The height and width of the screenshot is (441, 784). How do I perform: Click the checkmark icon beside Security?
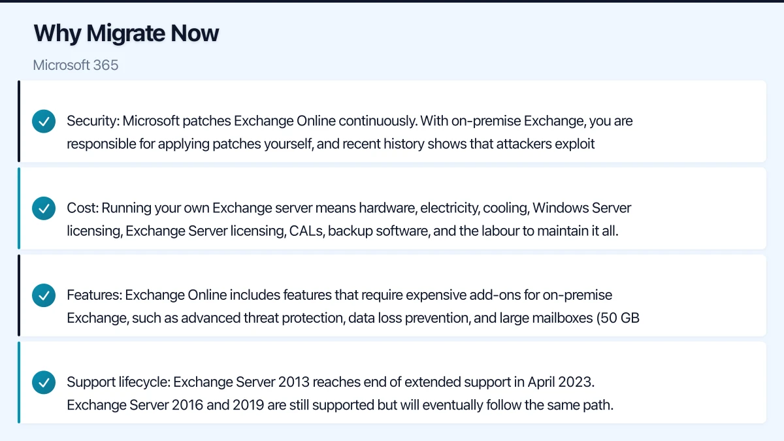44,122
